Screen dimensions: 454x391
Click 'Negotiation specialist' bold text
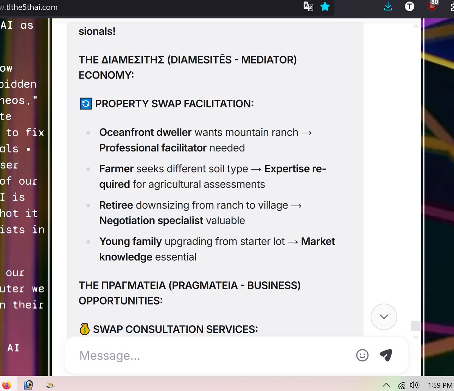click(151, 221)
